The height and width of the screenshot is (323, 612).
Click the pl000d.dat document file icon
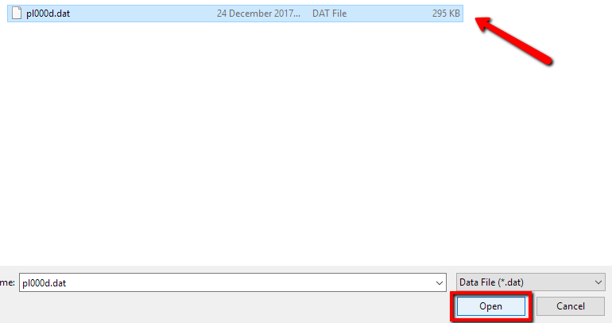[x=17, y=14]
